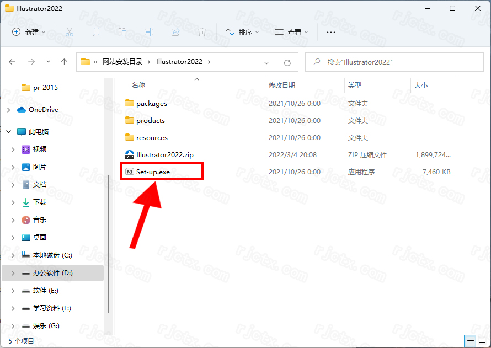Viewport: 491px width, 348px height.
Task: Select the Set-up.exe file
Action: click(x=153, y=172)
